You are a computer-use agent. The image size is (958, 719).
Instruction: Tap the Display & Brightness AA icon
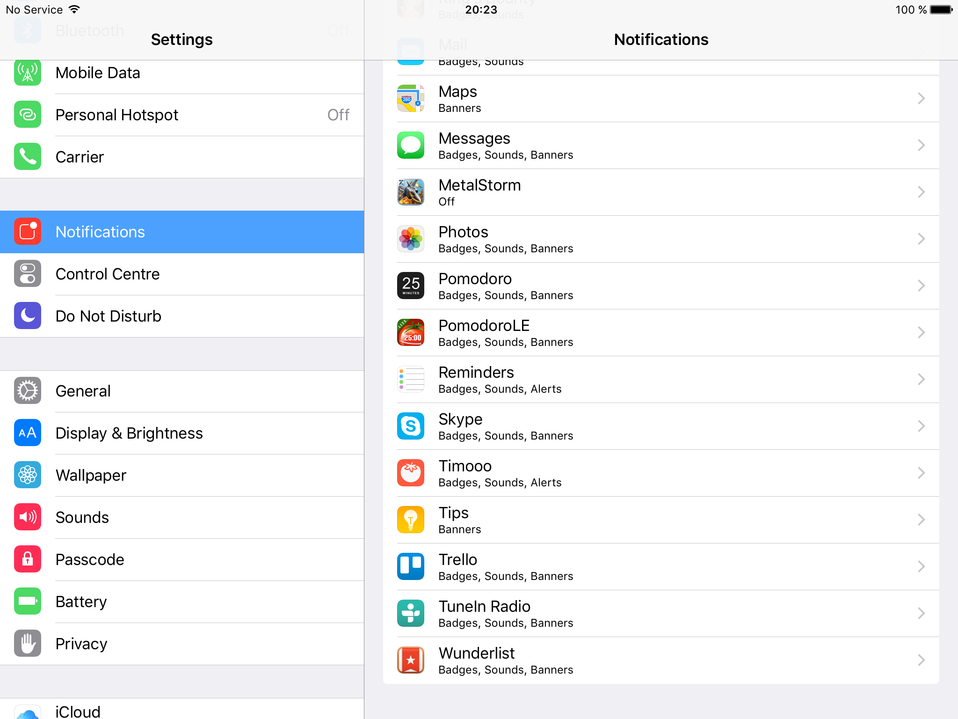tap(28, 433)
